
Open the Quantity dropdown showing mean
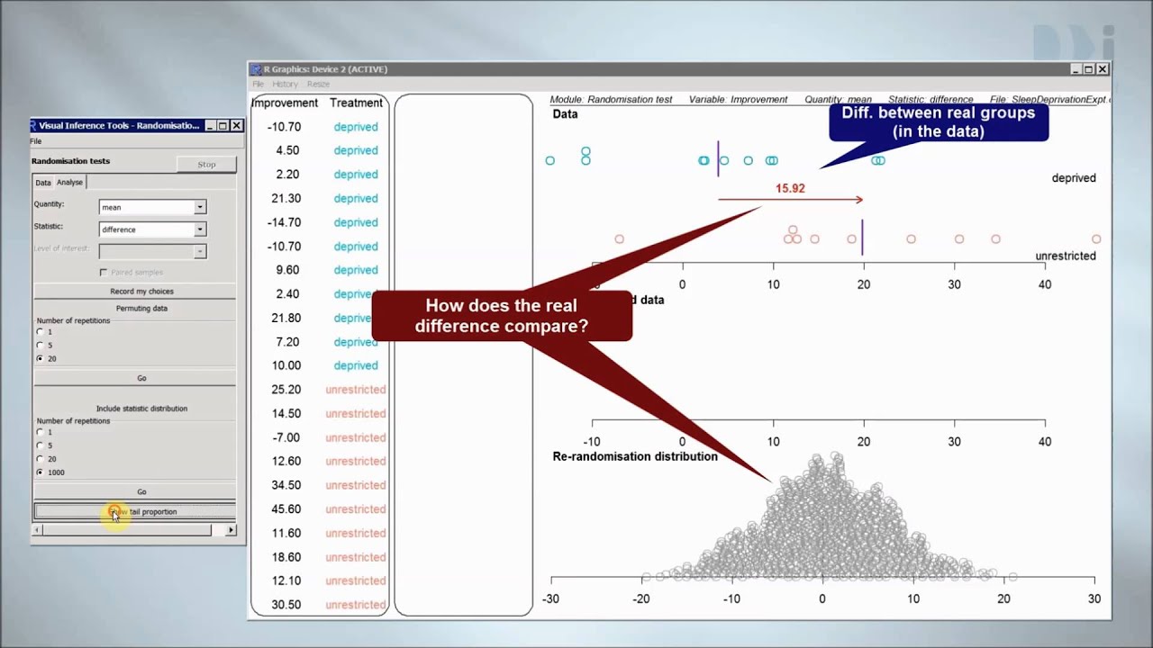(x=152, y=207)
